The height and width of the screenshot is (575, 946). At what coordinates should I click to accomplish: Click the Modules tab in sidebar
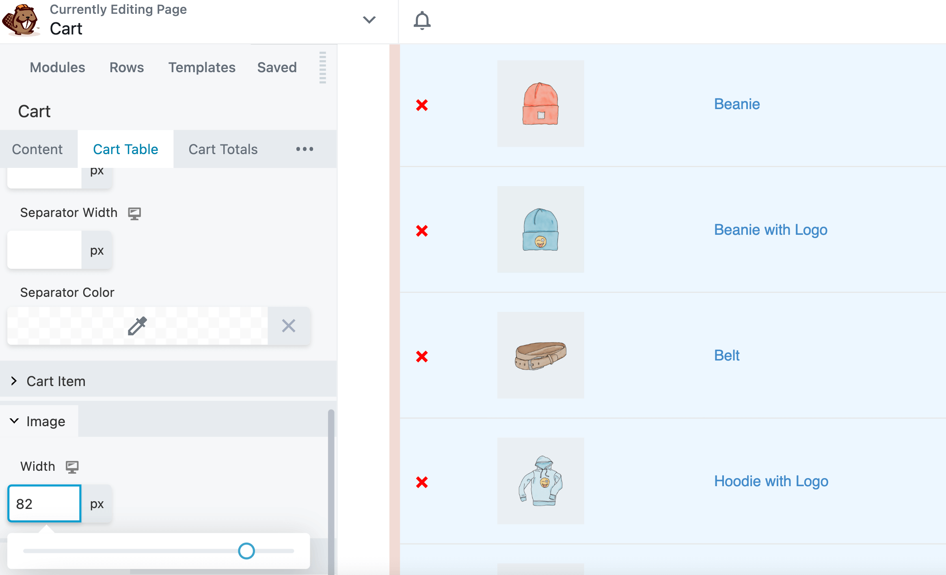pyautogui.click(x=57, y=67)
